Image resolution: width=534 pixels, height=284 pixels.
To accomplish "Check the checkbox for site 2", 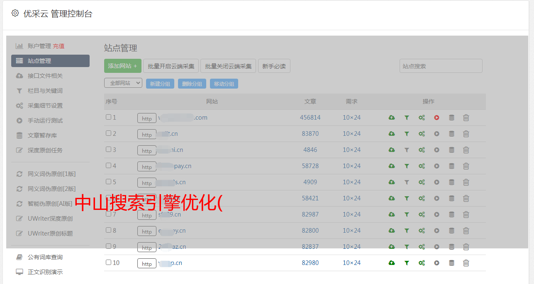I will tap(108, 133).
